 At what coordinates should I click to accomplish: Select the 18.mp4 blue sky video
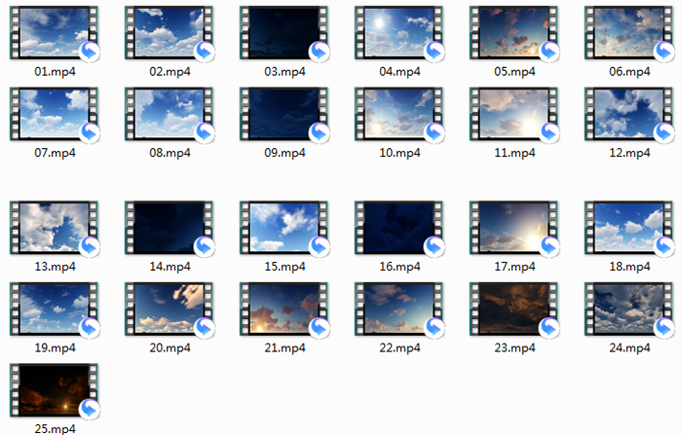coord(628,229)
